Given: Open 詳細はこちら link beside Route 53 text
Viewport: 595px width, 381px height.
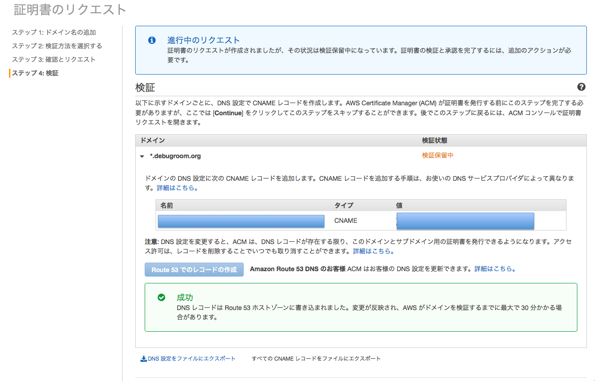Looking at the screenshot, I should pos(495,268).
